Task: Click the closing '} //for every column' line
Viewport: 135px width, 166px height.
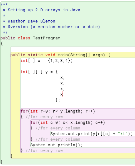Action: click(55, 139)
